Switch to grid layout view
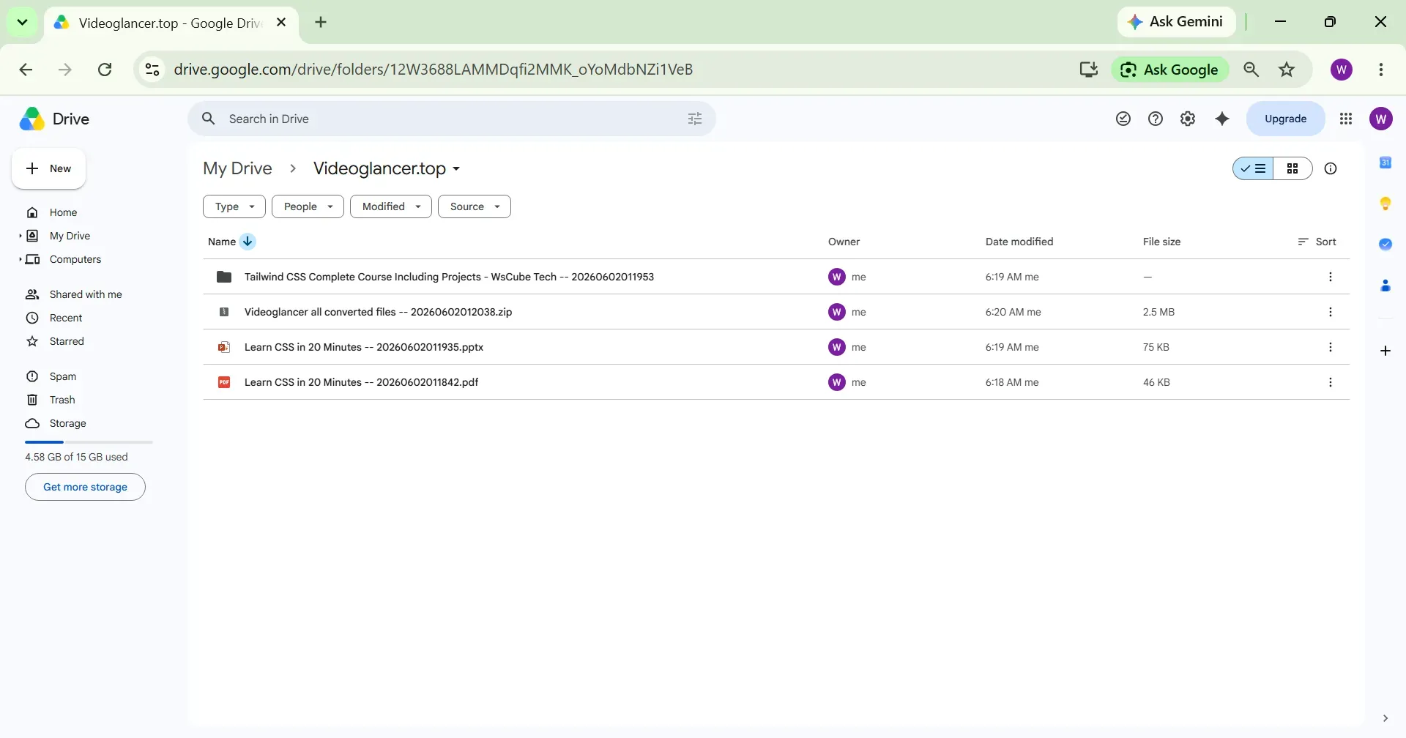Viewport: 1406px width, 738px height. [x=1292, y=168]
